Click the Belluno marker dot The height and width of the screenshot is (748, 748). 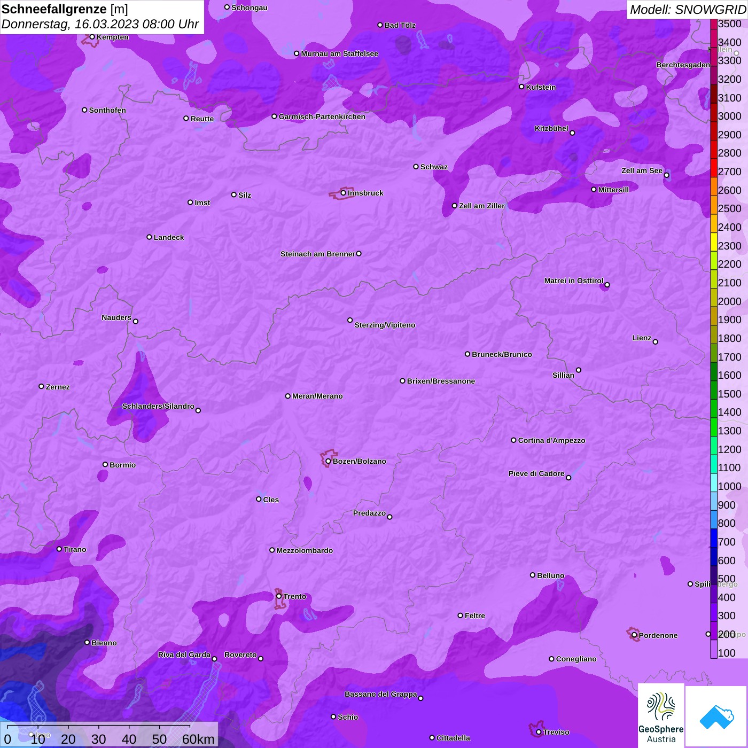click(532, 575)
